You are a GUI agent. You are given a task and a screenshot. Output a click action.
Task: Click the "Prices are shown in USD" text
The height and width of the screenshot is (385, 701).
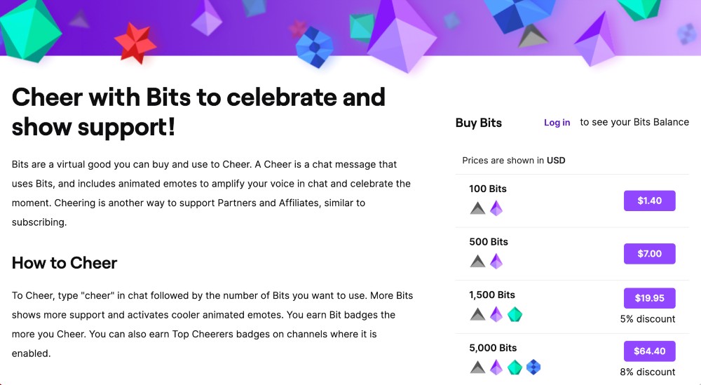pos(514,161)
